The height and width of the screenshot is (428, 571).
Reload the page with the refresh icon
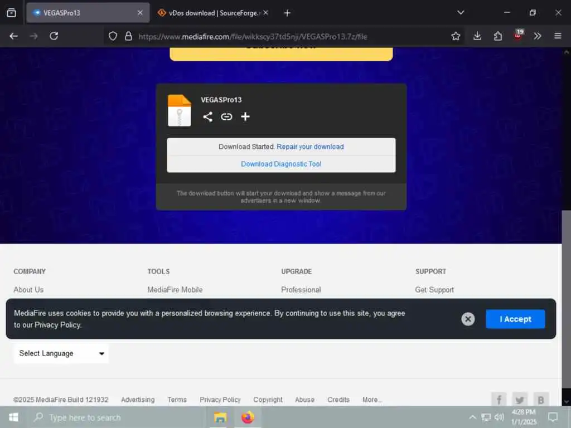(54, 36)
